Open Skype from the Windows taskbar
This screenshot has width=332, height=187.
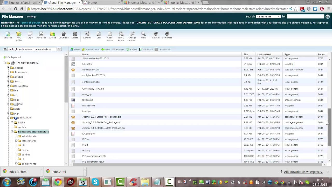click(95, 182)
